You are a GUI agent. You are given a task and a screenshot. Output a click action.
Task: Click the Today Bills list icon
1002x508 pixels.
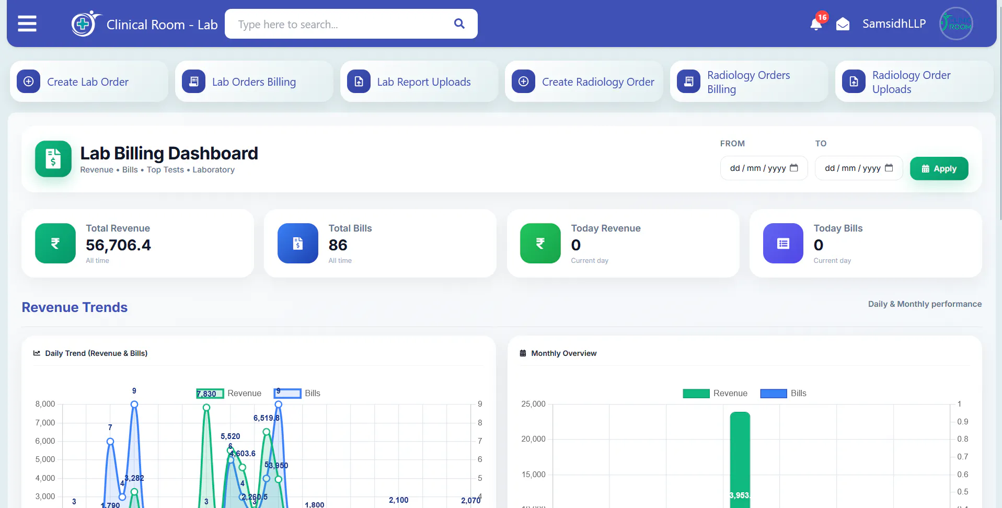click(x=783, y=243)
